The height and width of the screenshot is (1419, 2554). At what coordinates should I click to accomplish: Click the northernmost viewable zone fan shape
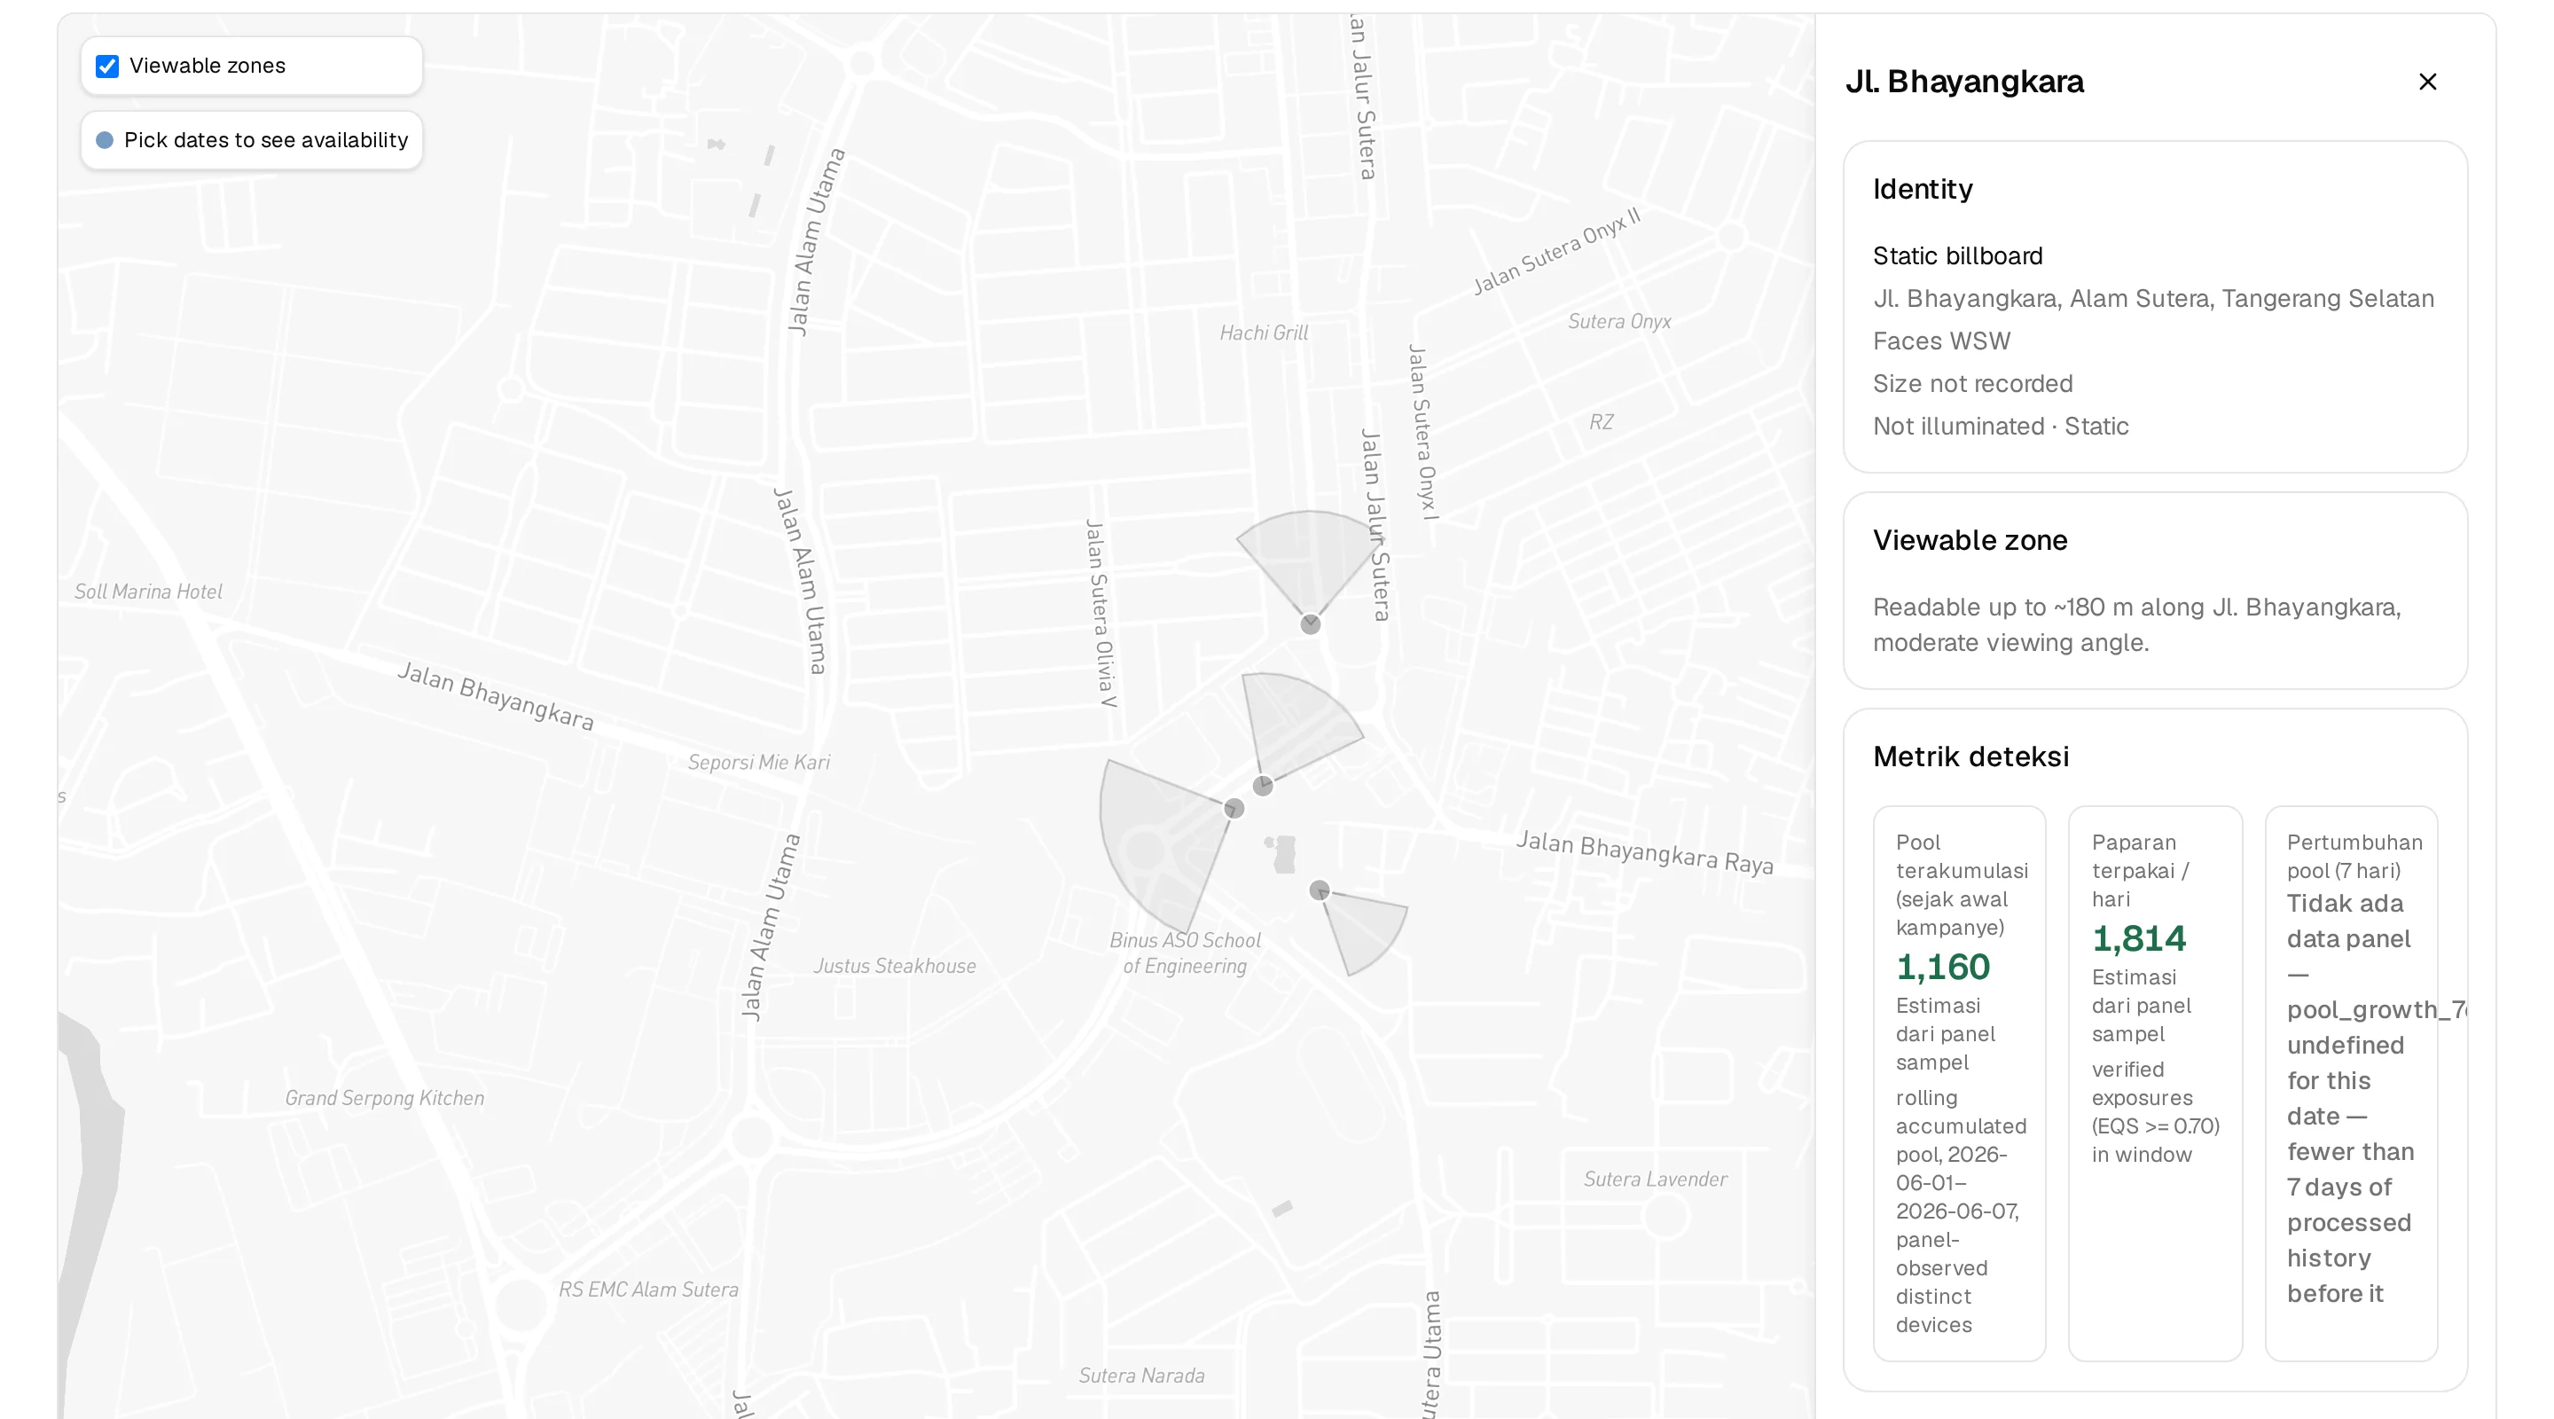pos(1309,555)
